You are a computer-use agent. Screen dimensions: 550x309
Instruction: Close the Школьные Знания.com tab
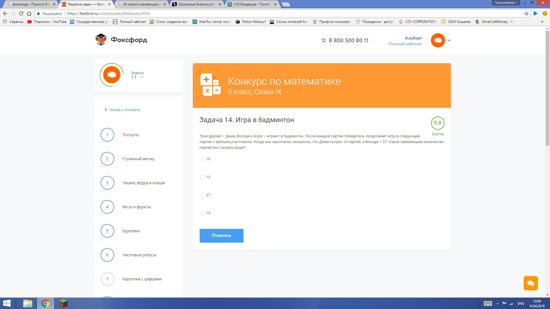tap(220, 4)
